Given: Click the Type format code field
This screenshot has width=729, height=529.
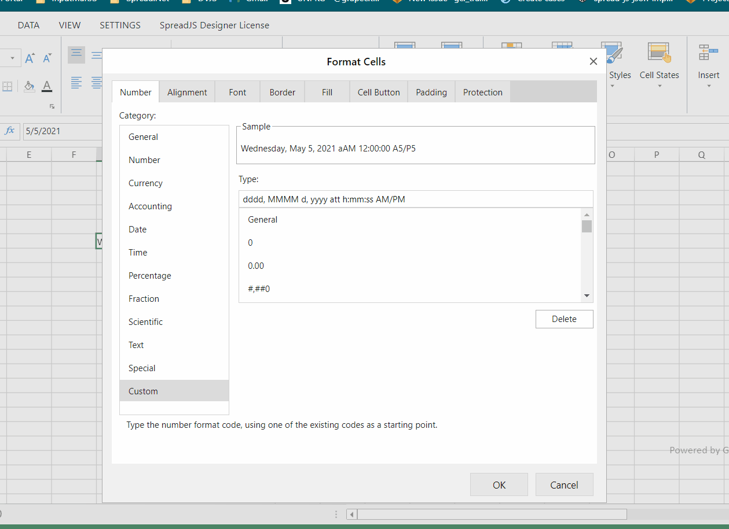Looking at the screenshot, I should pyautogui.click(x=416, y=199).
